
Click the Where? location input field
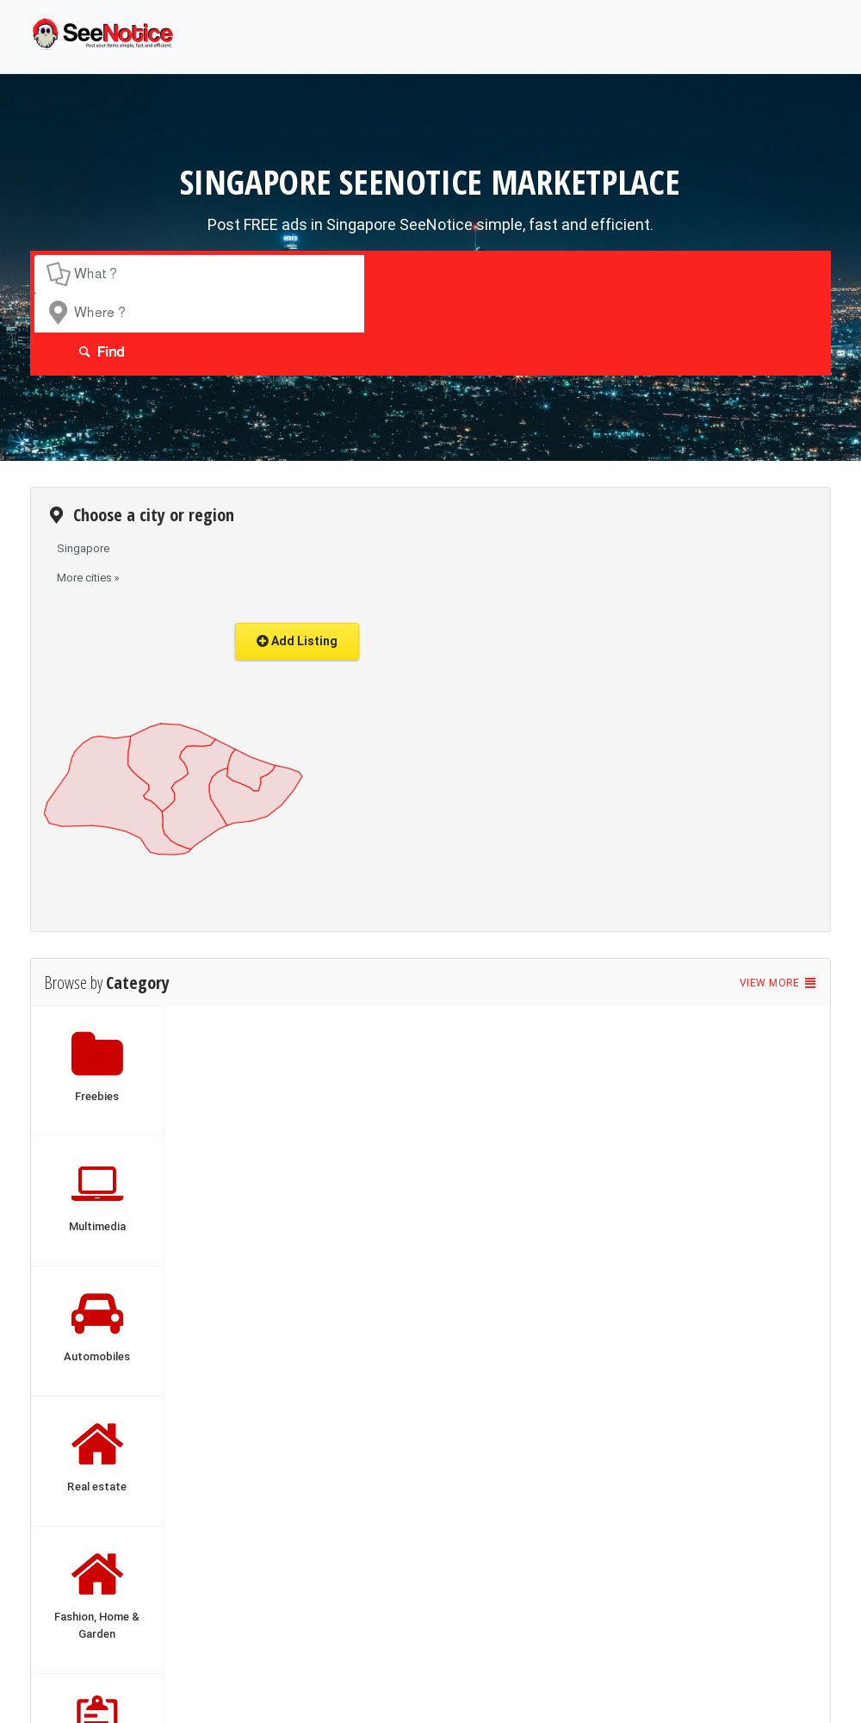[199, 313]
